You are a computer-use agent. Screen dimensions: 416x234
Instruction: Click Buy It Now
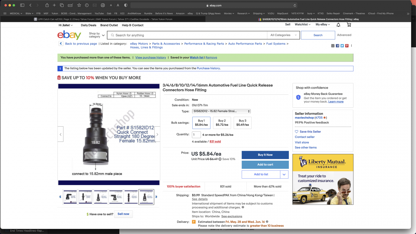[x=265, y=155]
